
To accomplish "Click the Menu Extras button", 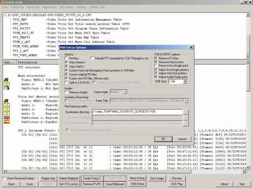I will (137, 178).
